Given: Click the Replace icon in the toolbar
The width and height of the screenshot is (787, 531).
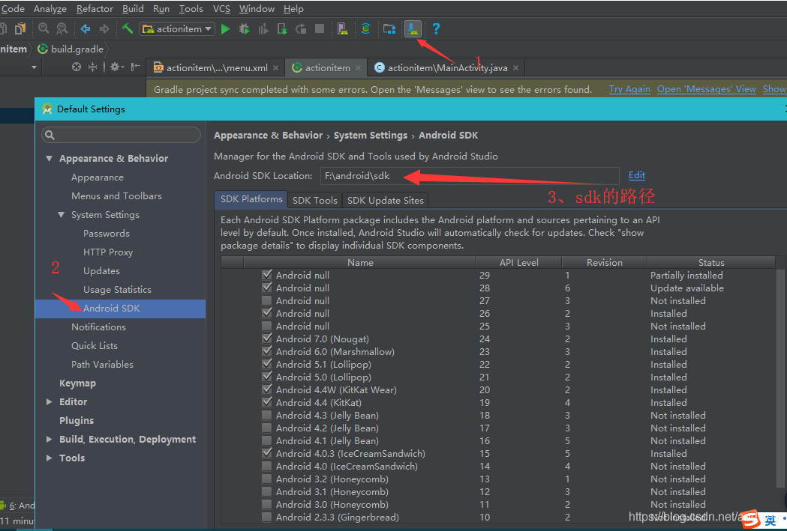Looking at the screenshot, I should point(62,28).
